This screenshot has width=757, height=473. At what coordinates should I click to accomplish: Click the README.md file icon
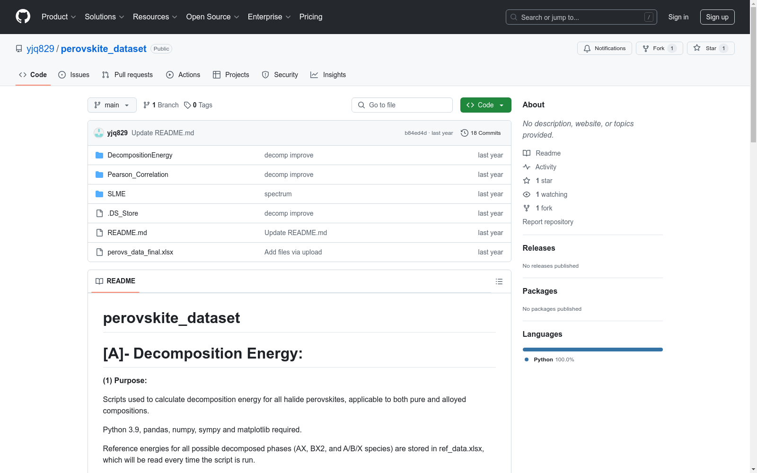tap(99, 233)
